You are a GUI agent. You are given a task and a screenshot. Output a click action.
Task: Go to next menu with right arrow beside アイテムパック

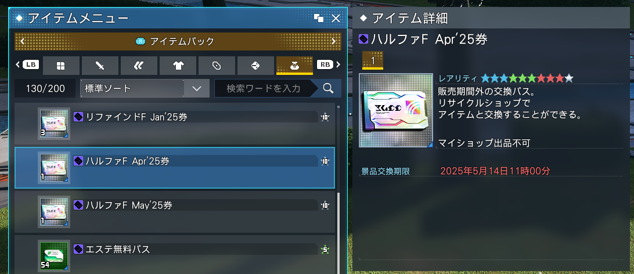coord(334,41)
